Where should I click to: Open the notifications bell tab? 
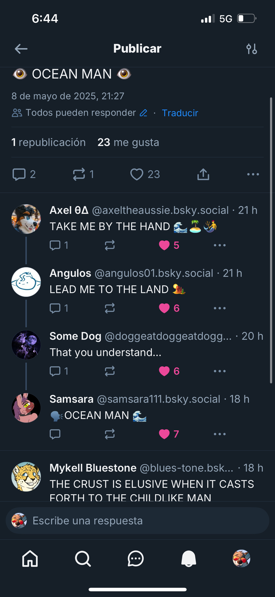coord(189,558)
